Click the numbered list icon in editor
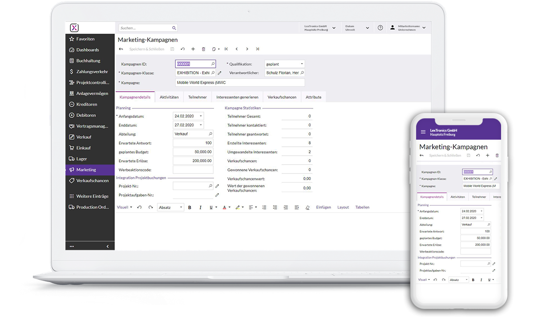The width and height of the screenshot is (534, 318). [264, 207]
